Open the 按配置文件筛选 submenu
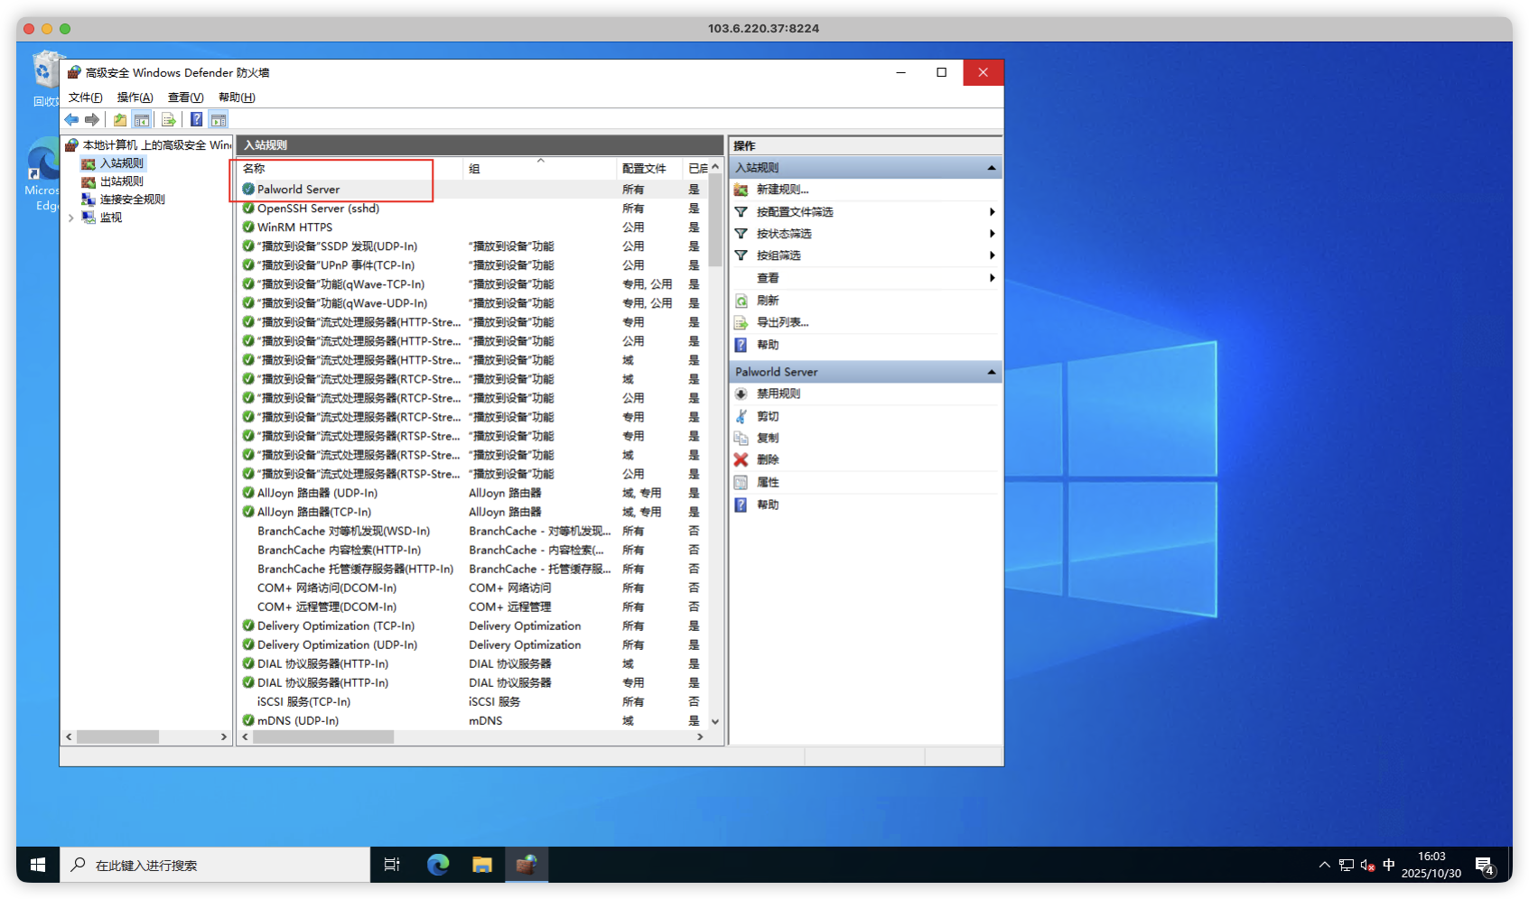The width and height of the screenshot is (1529, 899). coord(794,212)
